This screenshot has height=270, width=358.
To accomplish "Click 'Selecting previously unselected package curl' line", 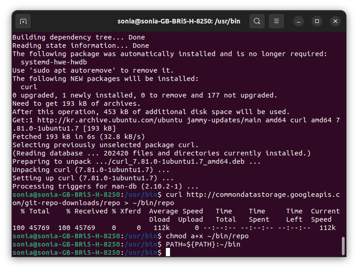I will tap(106, 145).
